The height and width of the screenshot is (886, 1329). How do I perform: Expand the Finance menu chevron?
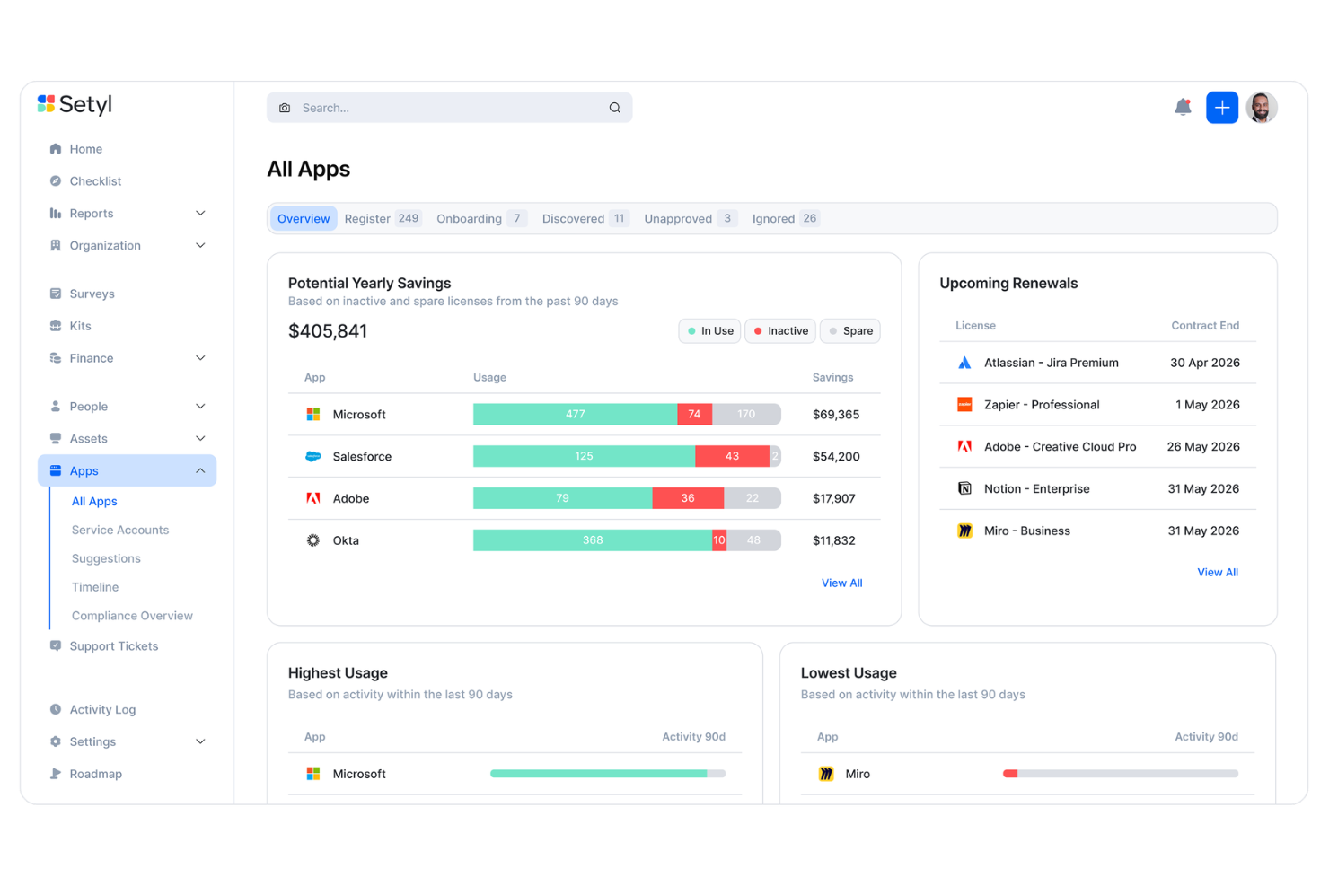(x=200, y=358)
